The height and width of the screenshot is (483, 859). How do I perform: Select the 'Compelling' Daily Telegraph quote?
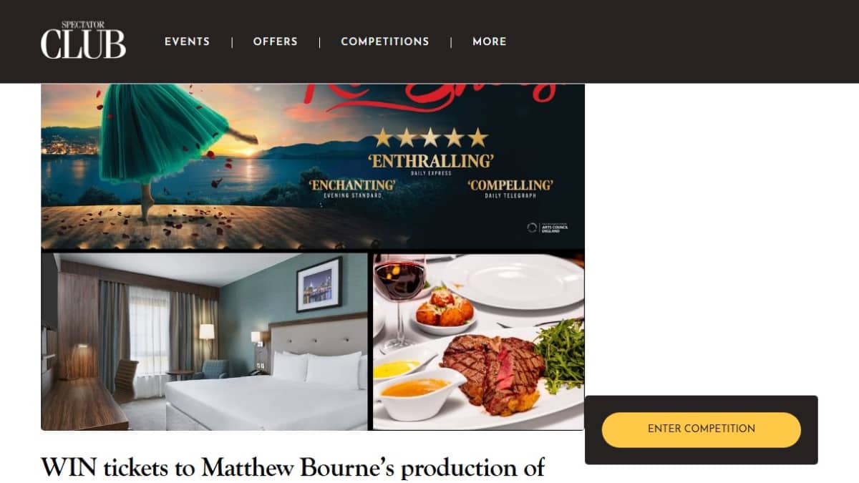click(x=510, y=188)
